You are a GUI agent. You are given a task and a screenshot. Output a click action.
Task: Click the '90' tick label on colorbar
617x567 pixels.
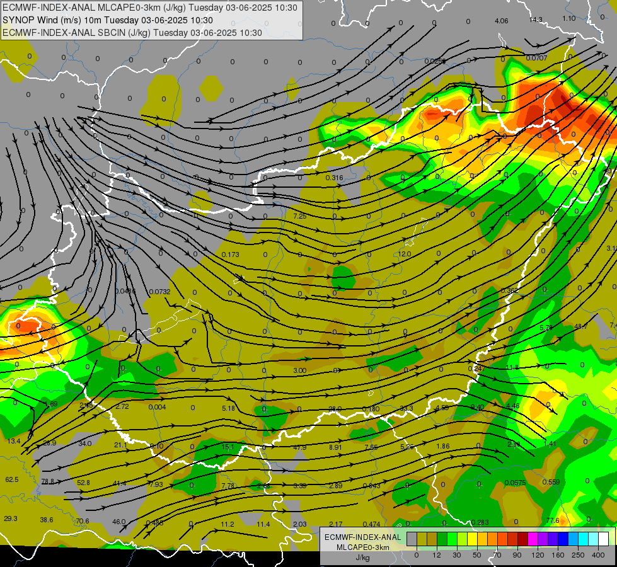[x=517, y=555]
